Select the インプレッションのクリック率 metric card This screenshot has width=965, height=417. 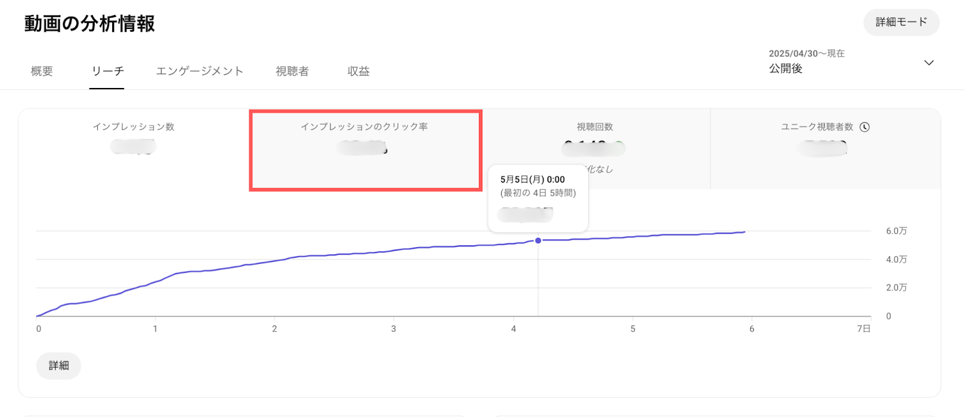click(365, 150)
